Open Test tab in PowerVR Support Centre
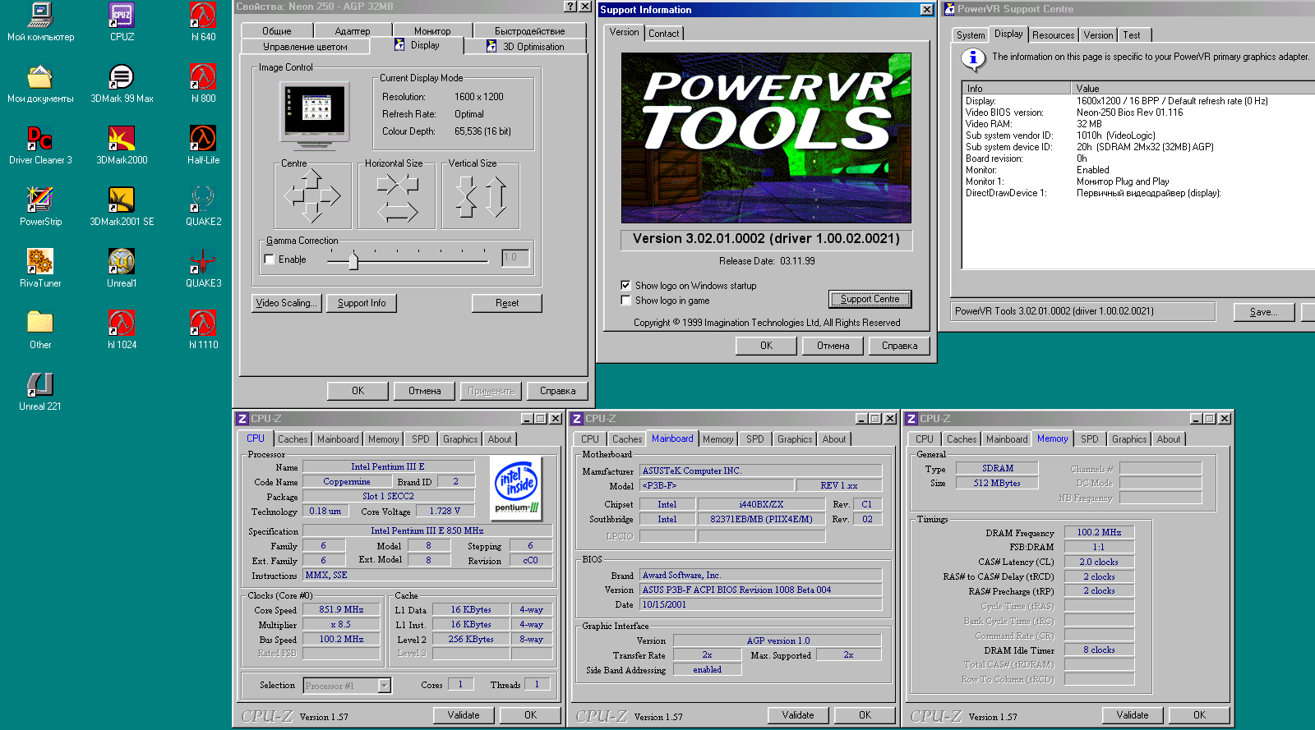 (x=1132, y=35)
